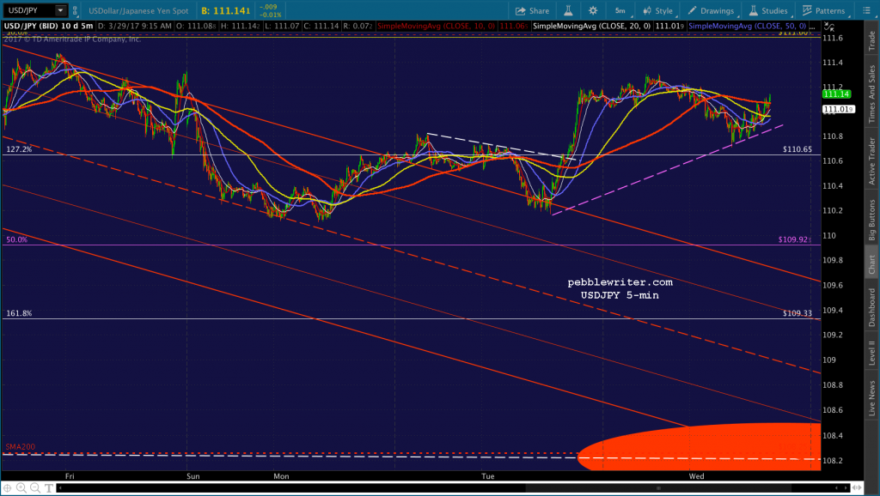Open the list menu icon at the toolbar's right end
The height and width of the screenshot is (496, 880).
coord(866,10)
